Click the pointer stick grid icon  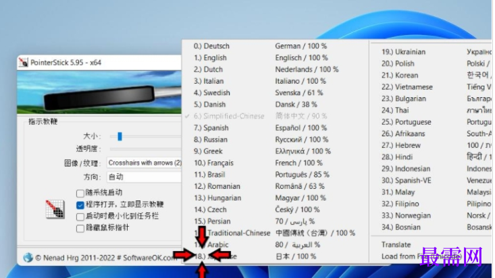[x=55, y=209]
